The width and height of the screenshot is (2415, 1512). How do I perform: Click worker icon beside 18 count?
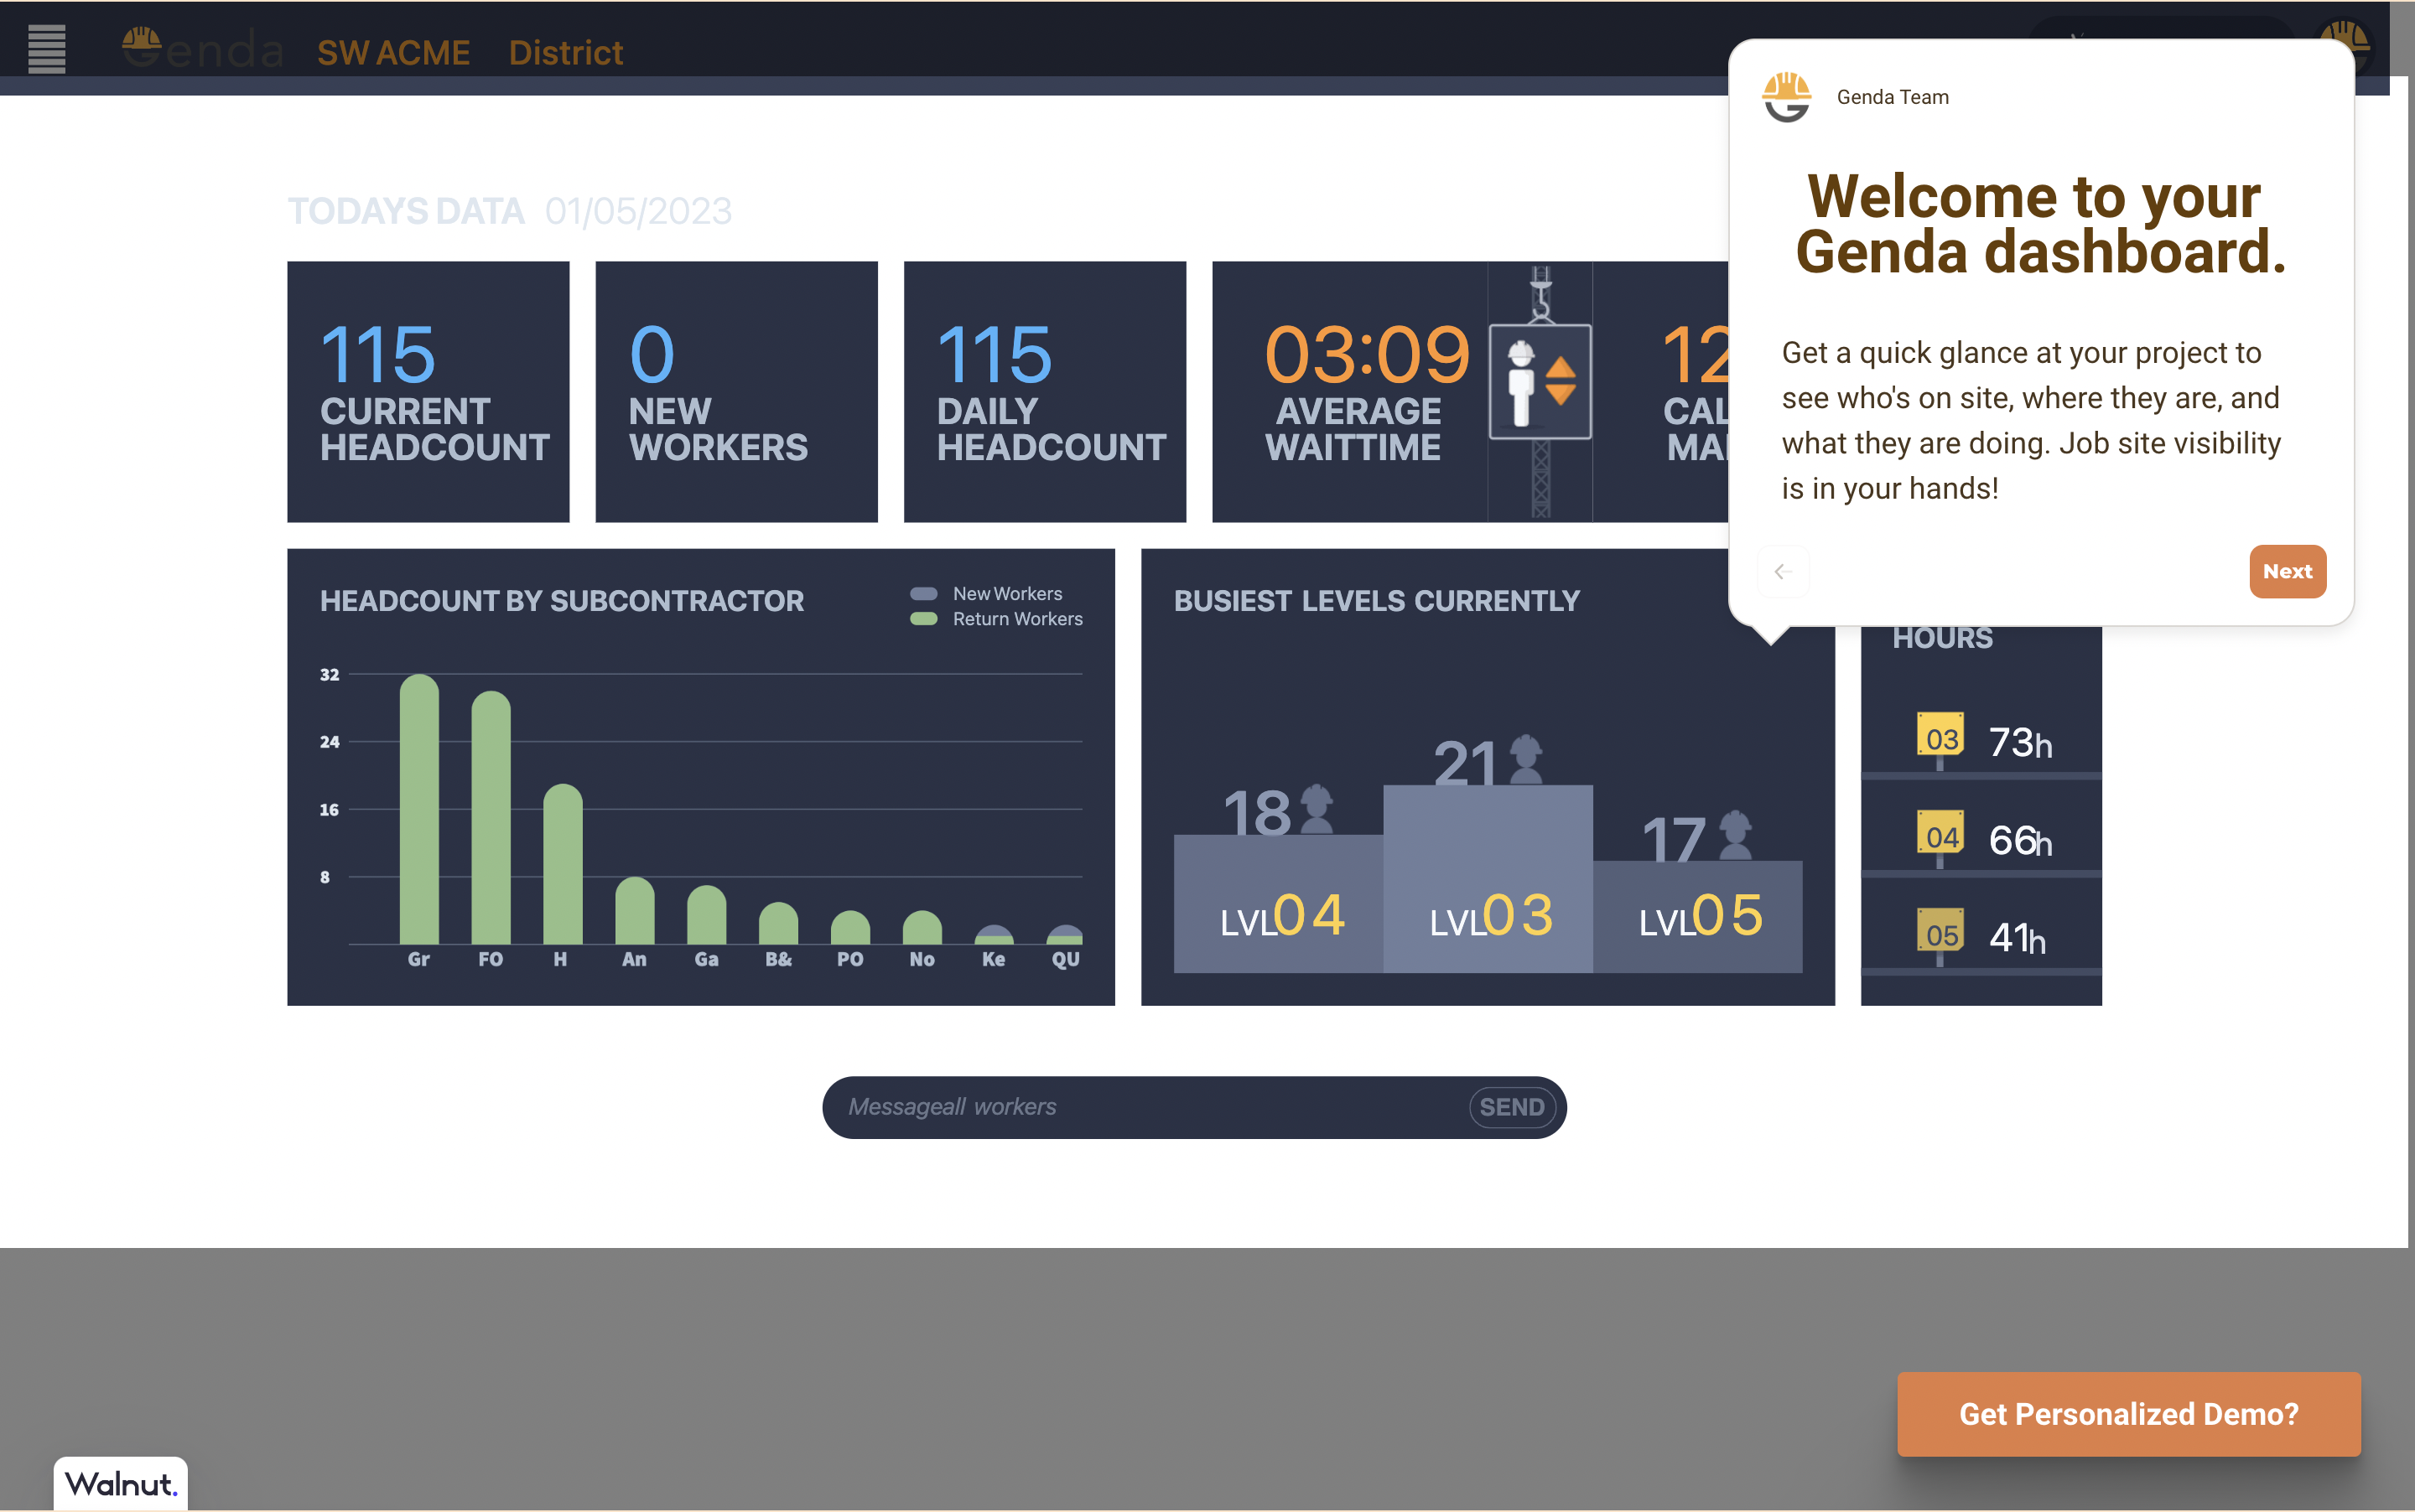coord(1317,809)
